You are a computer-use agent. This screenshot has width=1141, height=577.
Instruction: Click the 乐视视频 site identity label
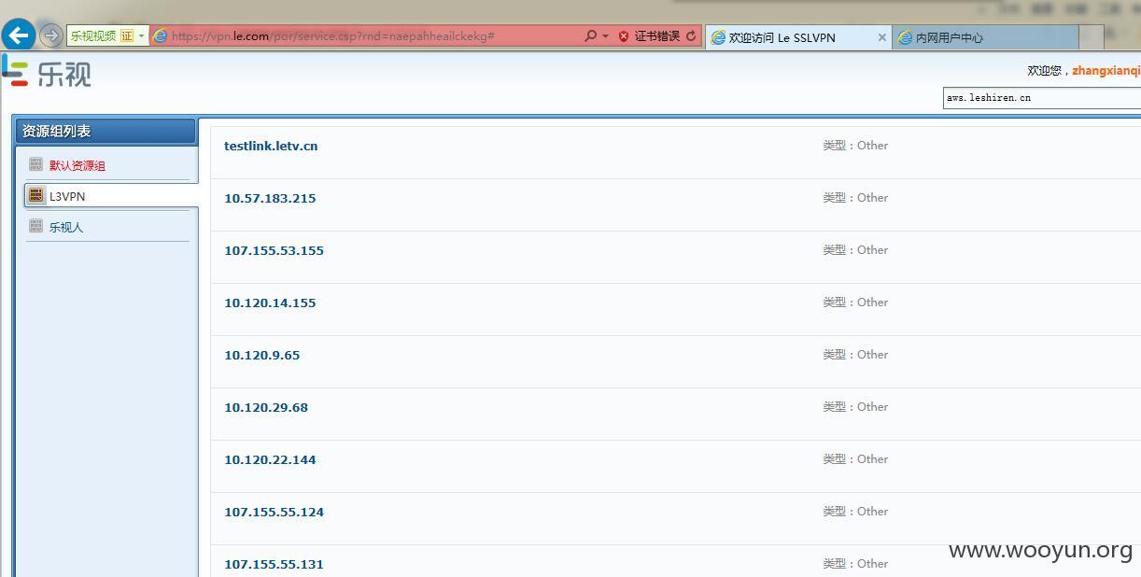click(92, 36)
